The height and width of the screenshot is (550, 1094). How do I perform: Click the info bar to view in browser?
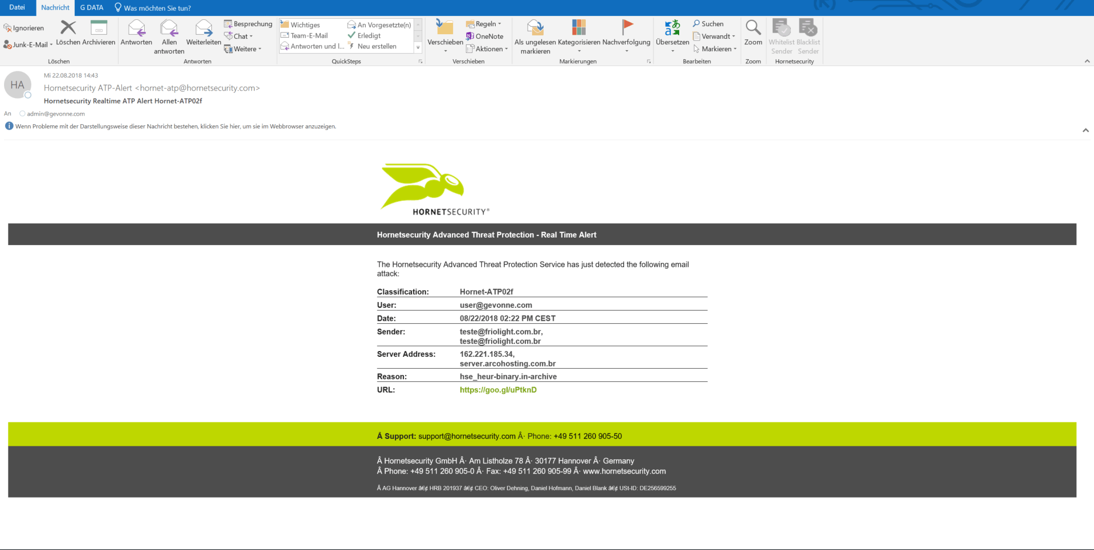175,127
